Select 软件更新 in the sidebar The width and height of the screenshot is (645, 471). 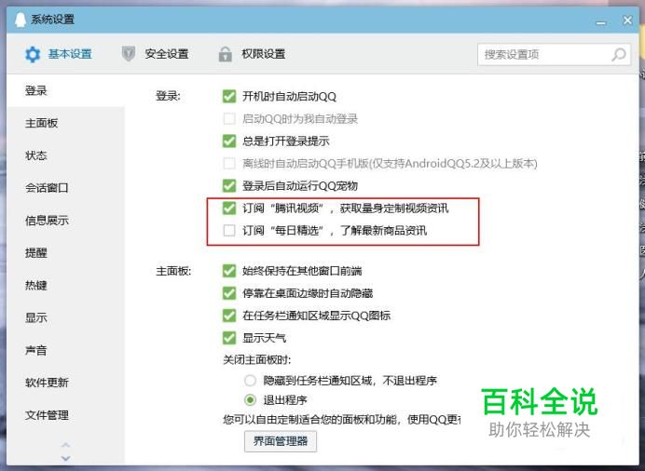[65, 383]
